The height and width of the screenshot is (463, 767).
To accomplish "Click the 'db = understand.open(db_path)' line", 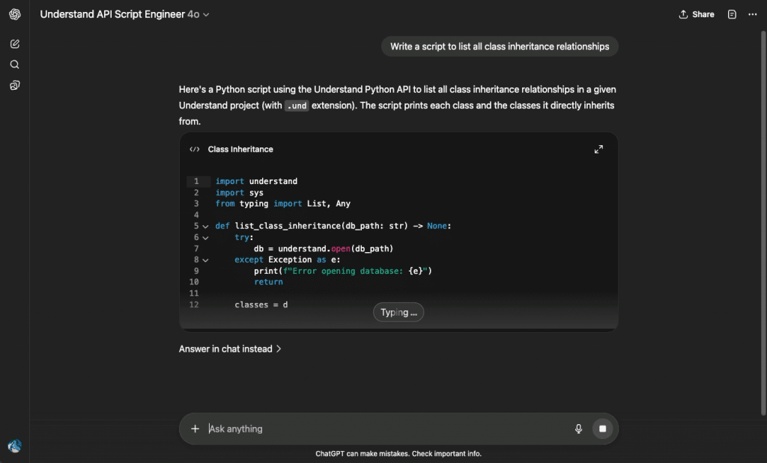I will point(324,248).
